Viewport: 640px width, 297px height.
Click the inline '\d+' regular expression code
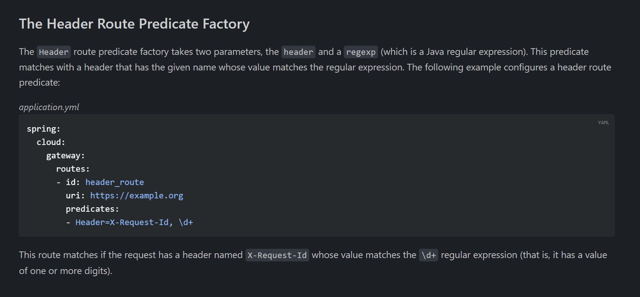(x=429, y=255)
